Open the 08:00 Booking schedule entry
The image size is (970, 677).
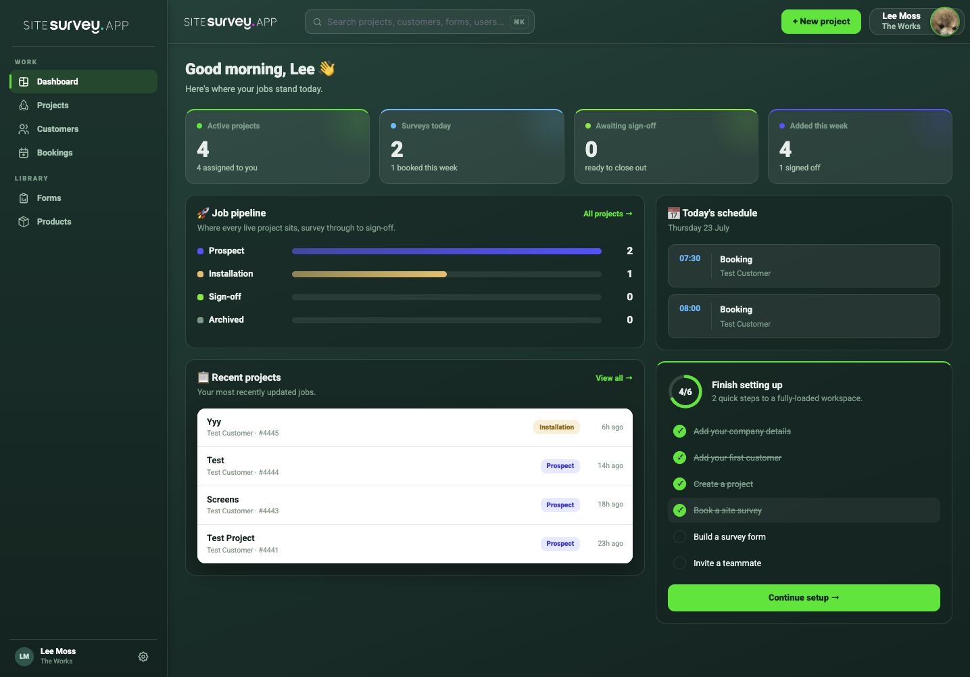(x=804, y=316)
